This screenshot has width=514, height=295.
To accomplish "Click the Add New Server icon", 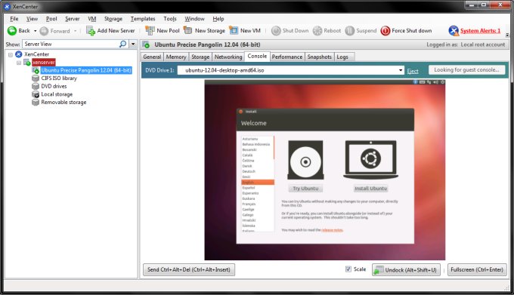I will coord(91,31).
